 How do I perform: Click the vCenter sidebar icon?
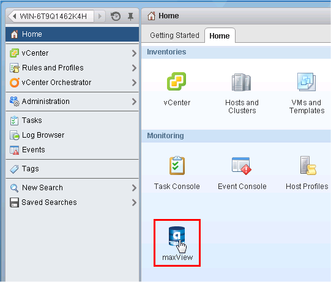tap(14, 53)
